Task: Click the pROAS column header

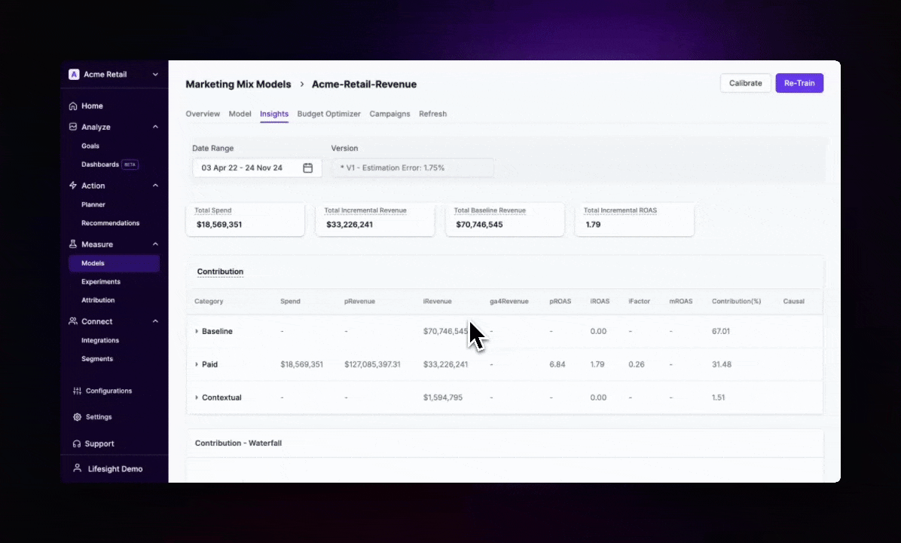Action: 560,302
